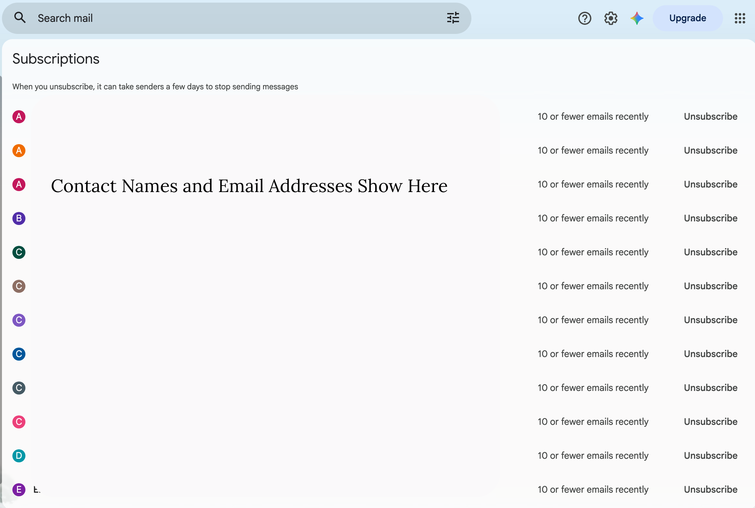Unsubscribe from the B sender
This screenshot has width=755, height=508.
tap(711, 218)
